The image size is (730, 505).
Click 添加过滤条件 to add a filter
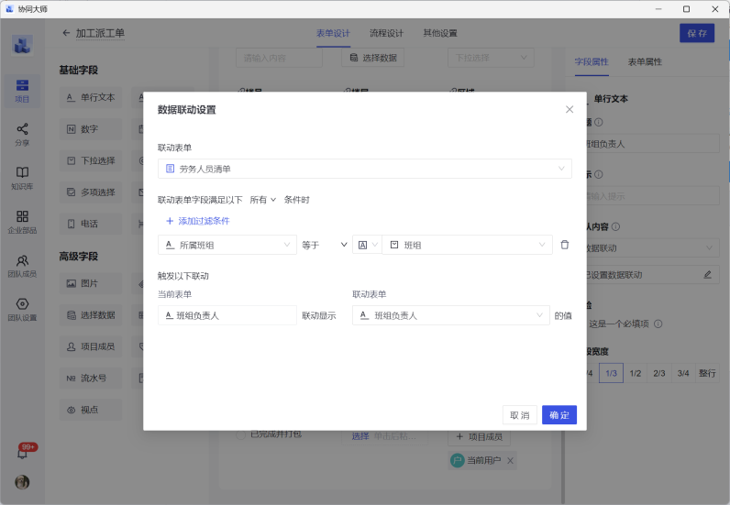coord(197,221)
